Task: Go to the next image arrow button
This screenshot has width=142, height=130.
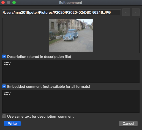Action: 136,12
